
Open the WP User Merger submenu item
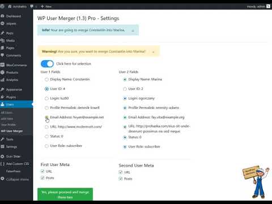tap(12, 131)
